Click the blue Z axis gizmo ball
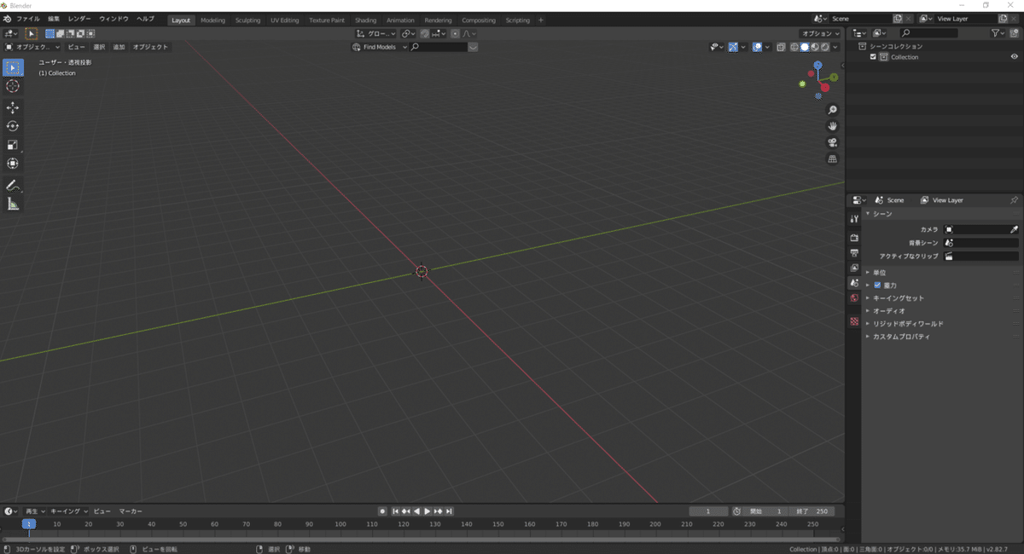 (818, 65)
